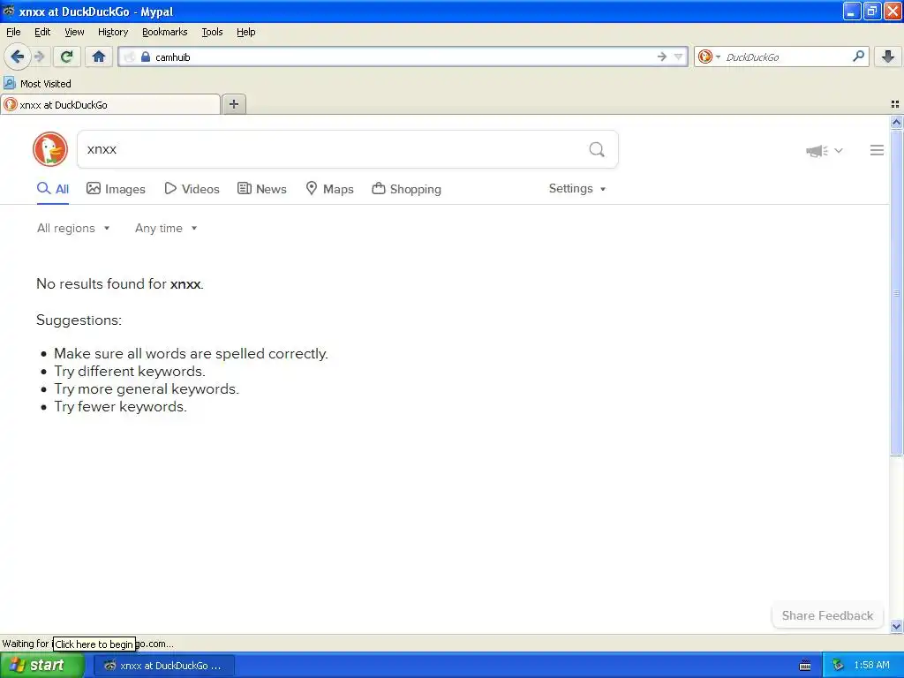This screenshot has height=678, width=904.
Task: Click the 'No results found for xnxx' text
Action: [120, 283]
